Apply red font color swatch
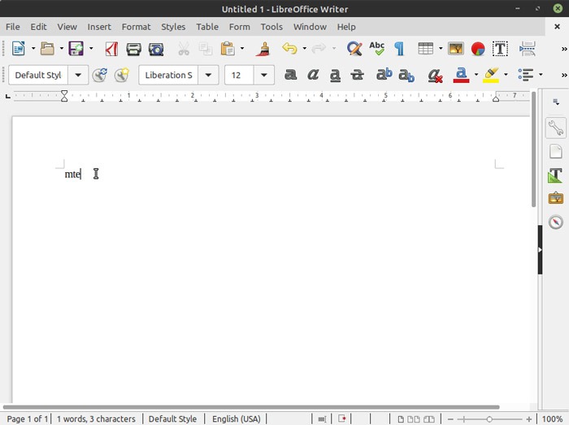The image size is (569, 425). click(461, 75)
